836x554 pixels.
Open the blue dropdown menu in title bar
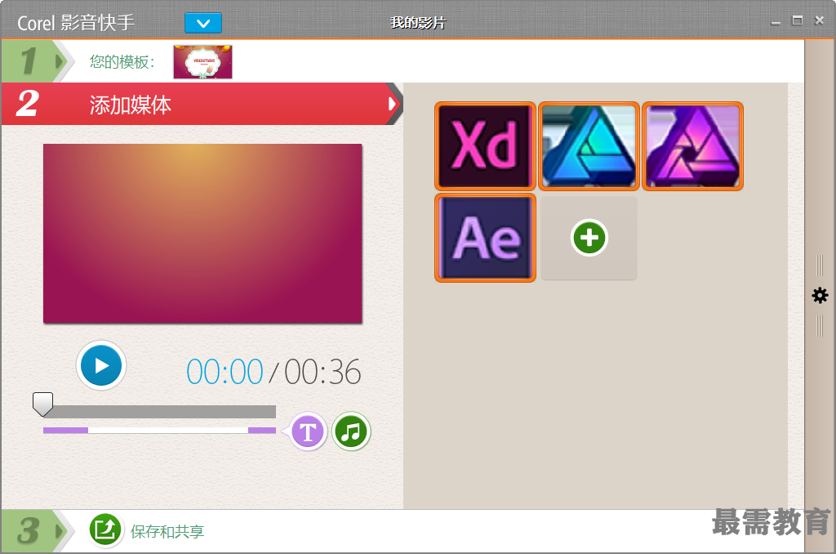click(203, 23)
